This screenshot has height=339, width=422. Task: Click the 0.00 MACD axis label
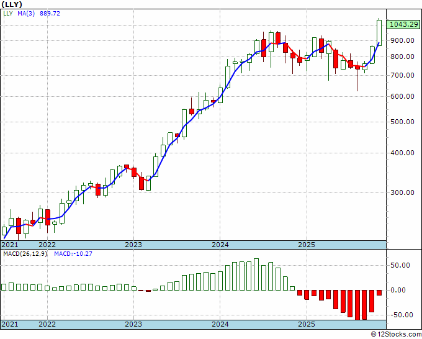(x=398, y=290)
